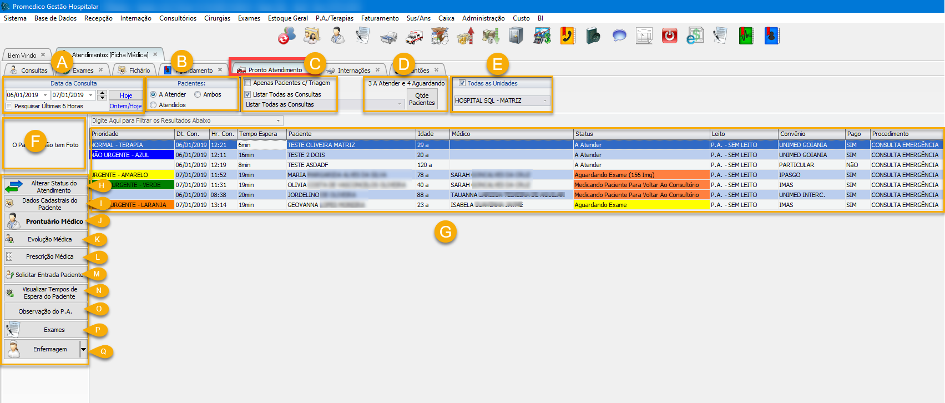Open the doctor icon in the toolbar
Image resolution: width=945 pixels, height=403 pixels.
point(337,36)
